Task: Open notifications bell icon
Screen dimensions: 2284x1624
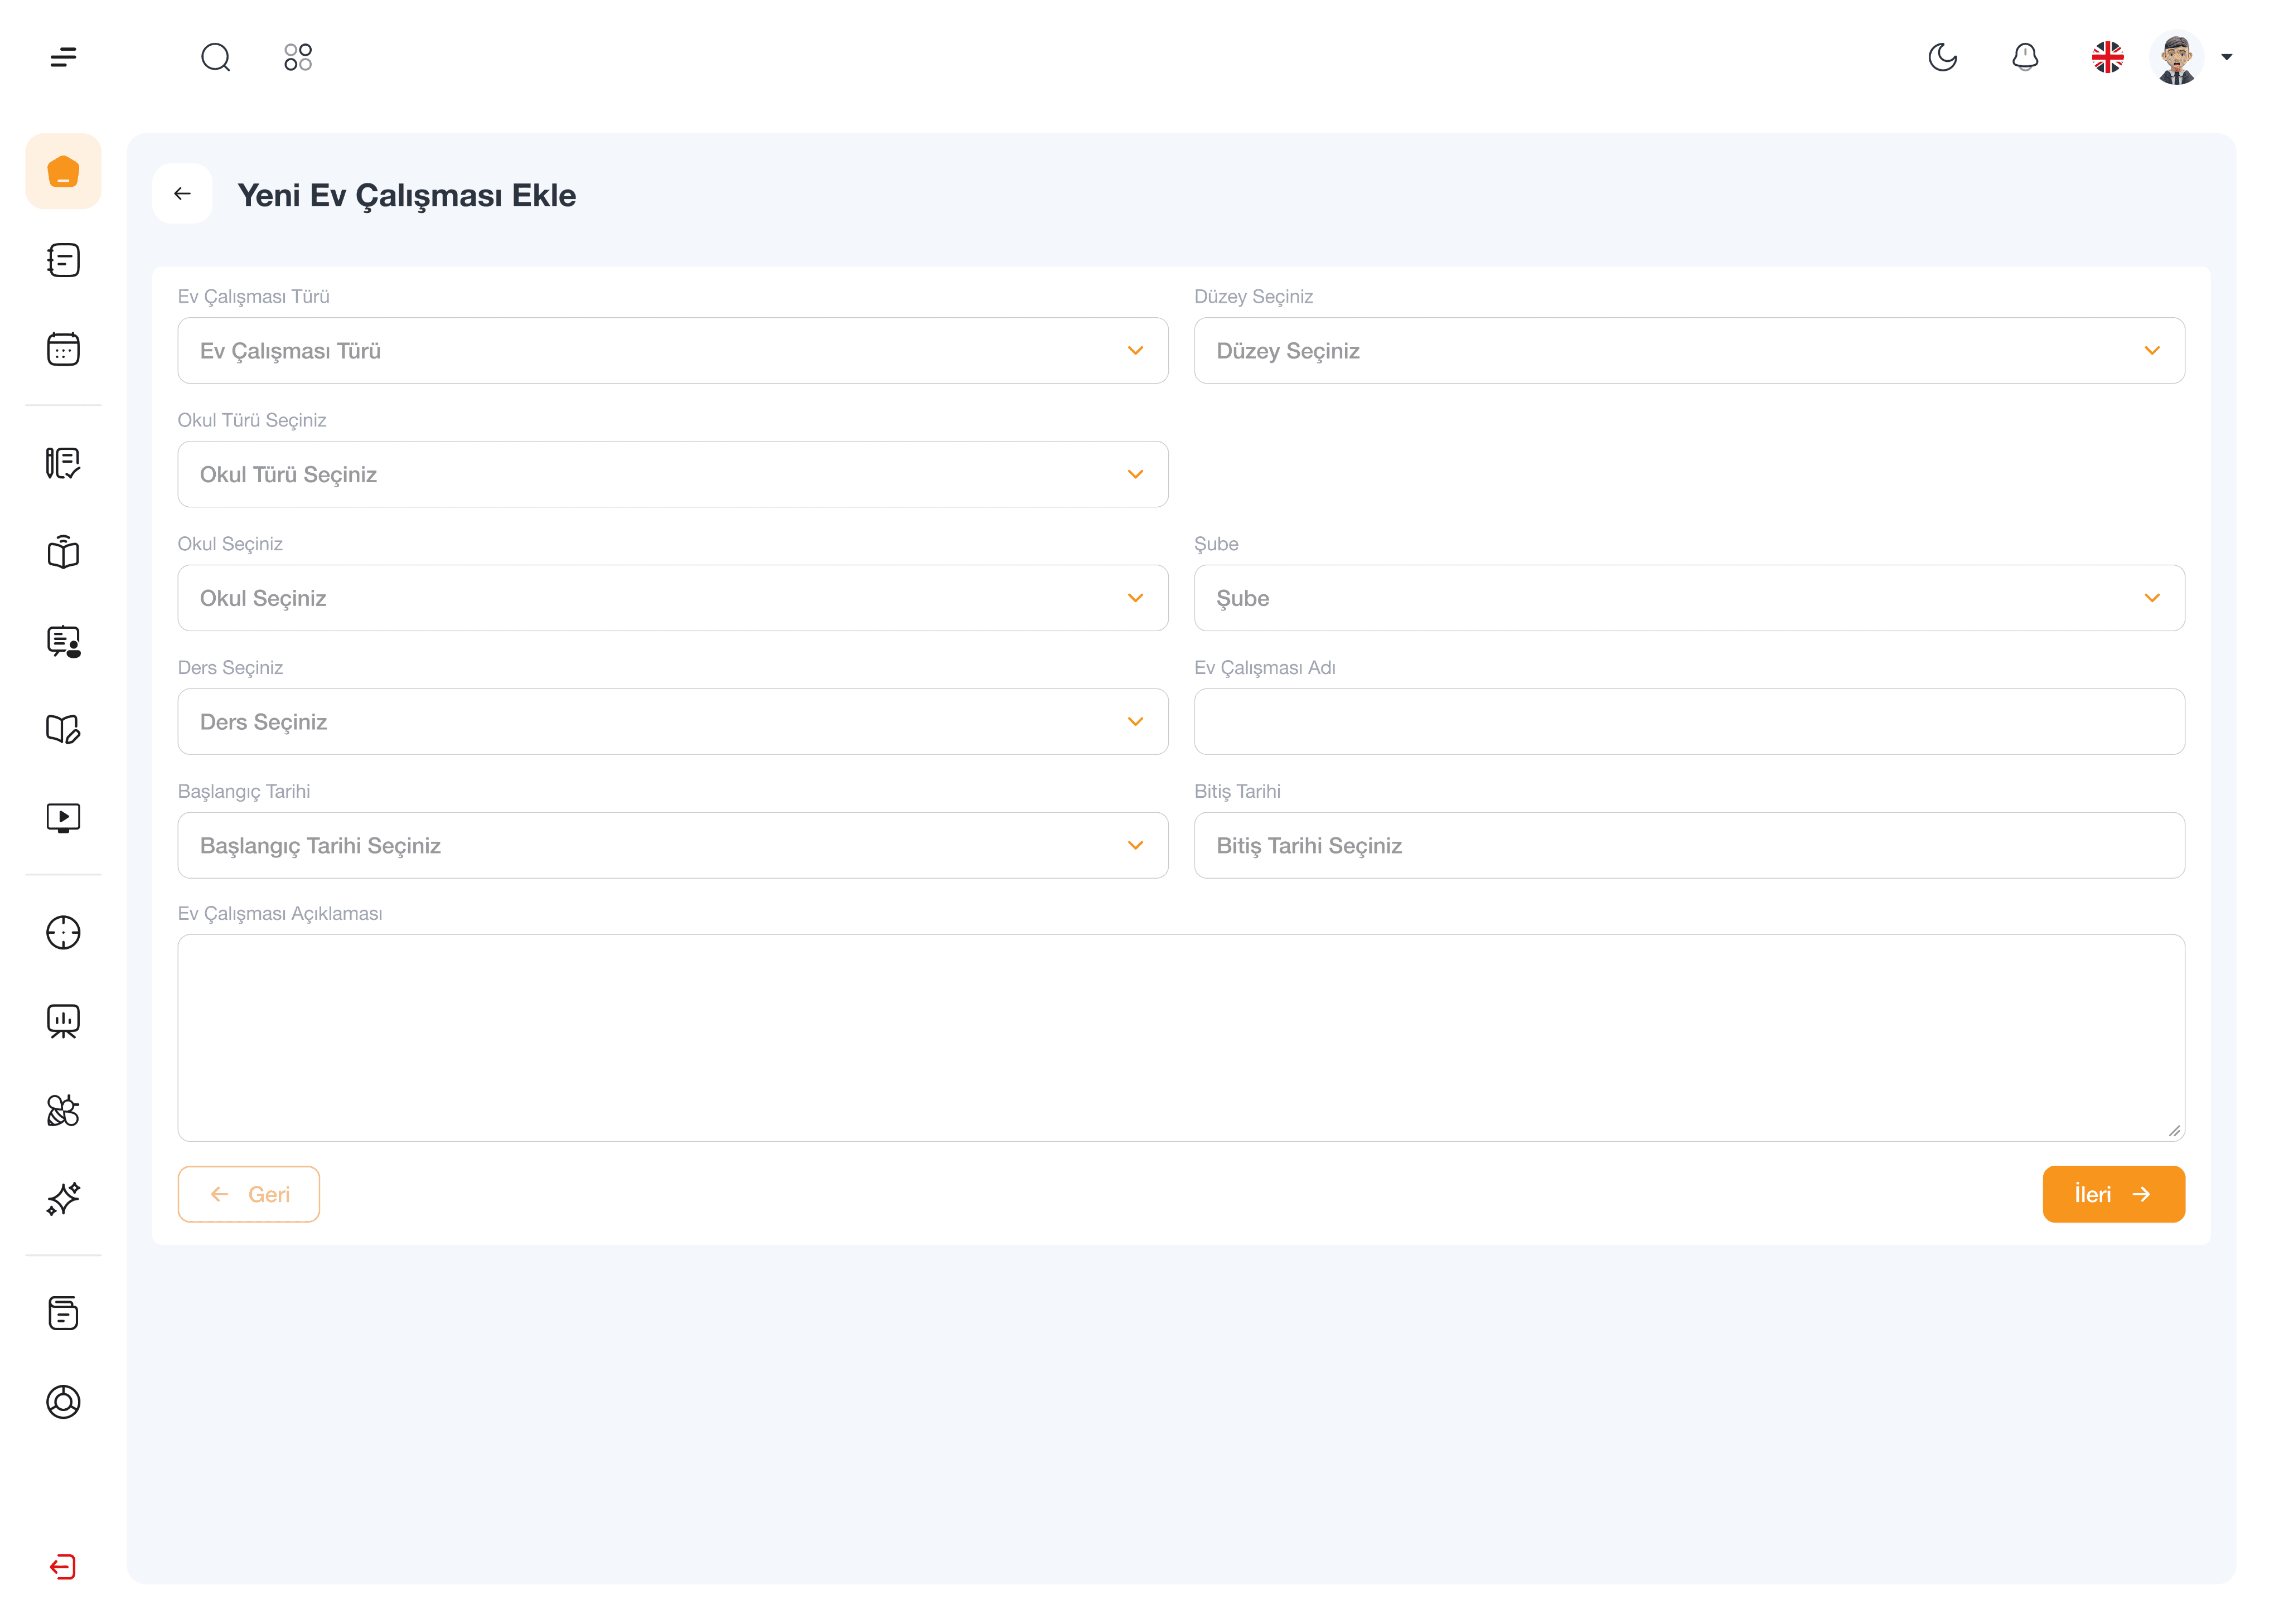Action: [x=2025, y=57]
